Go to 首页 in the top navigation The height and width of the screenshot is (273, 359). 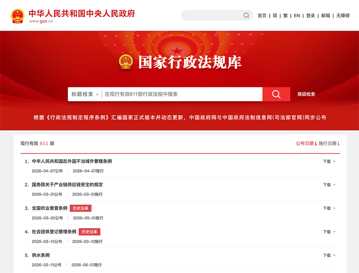point(262,15)
